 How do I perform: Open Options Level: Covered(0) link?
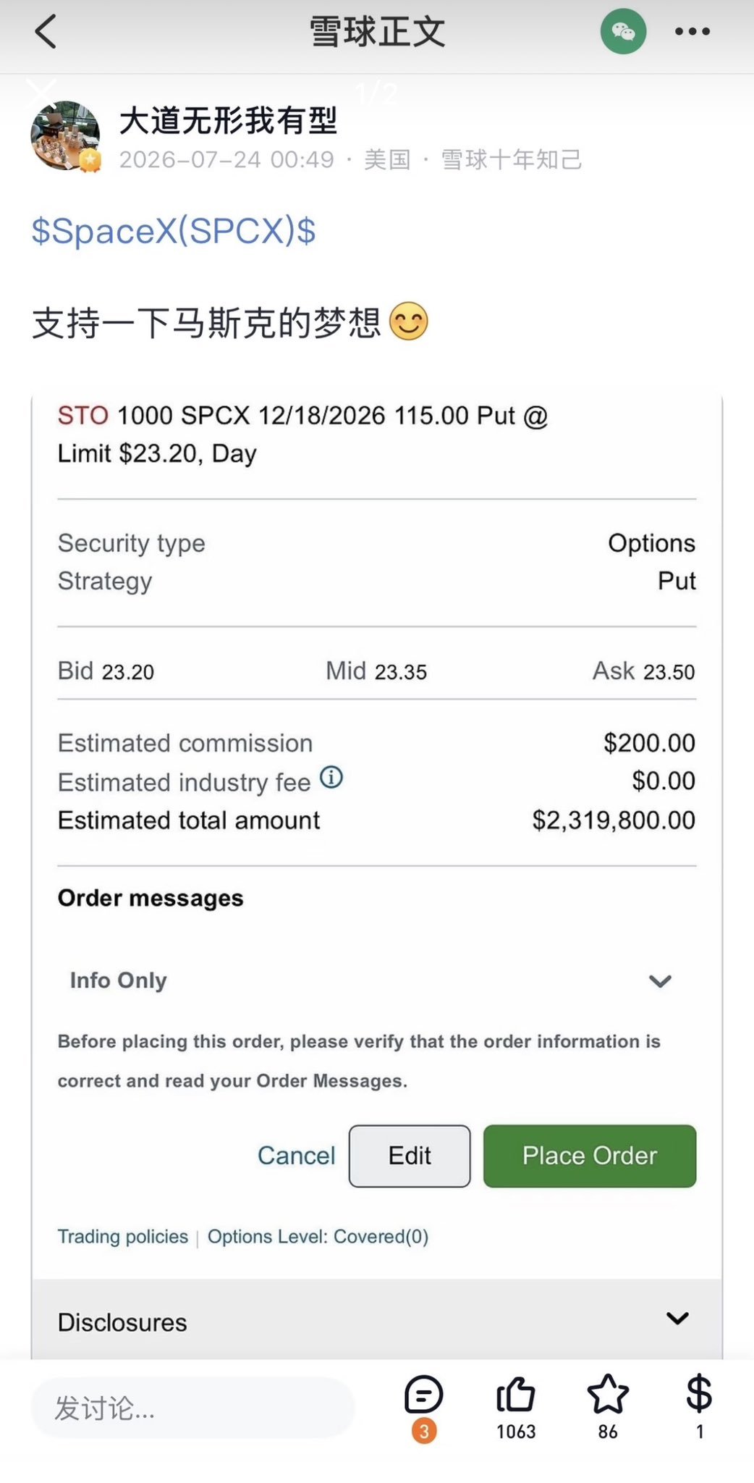318,1236
